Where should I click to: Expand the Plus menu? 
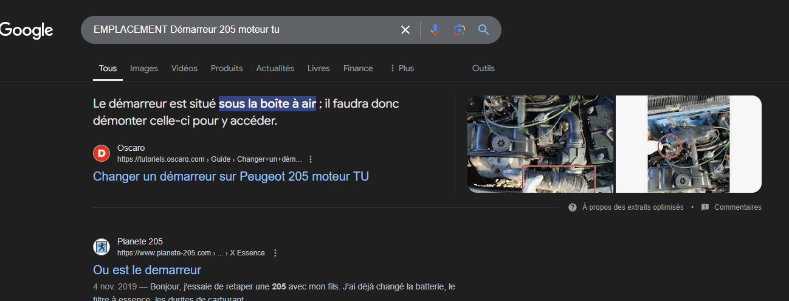[402, 68]
